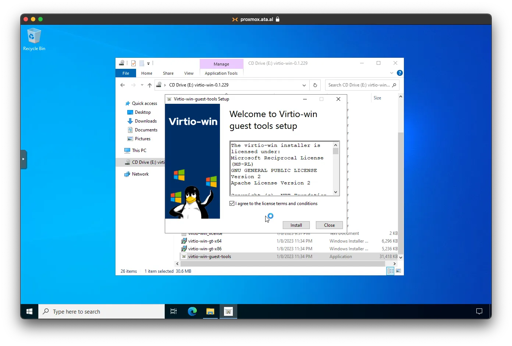Open the Application Tools tab
The image size is (512, 346).
[x=221, y=73]
